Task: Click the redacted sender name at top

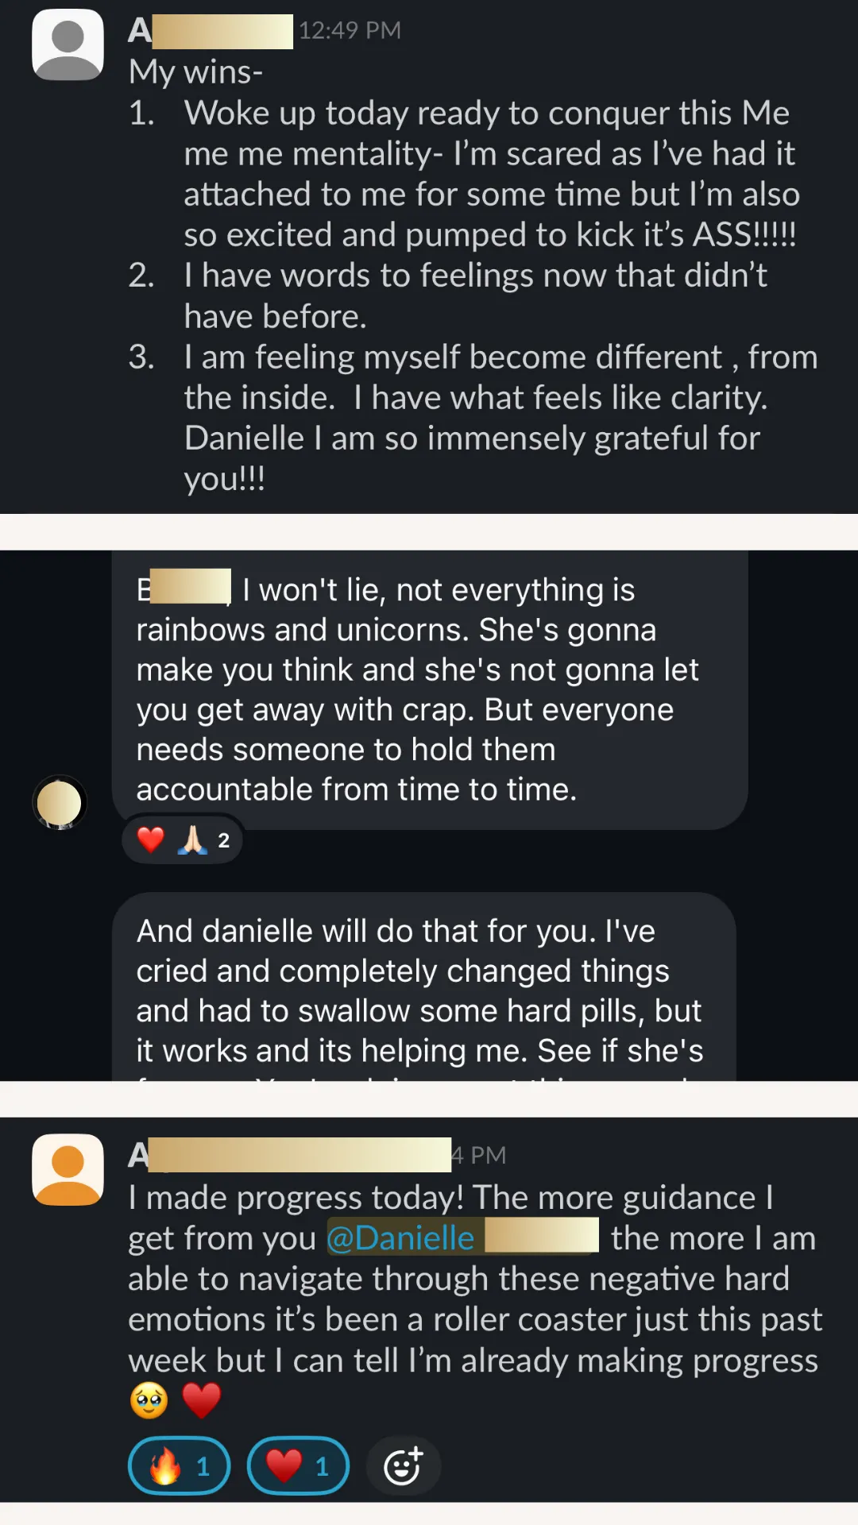Action: 211,30
